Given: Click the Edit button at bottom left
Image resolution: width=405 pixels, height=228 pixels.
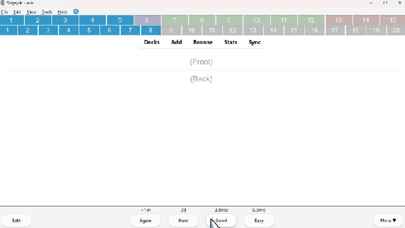Looking at the screenshot, I should coord(16,220).
